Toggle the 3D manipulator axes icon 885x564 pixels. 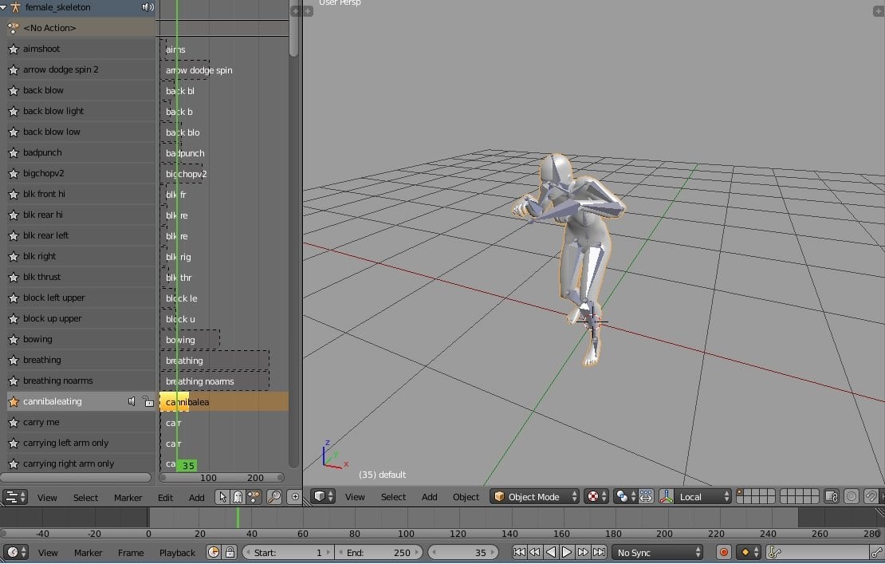click(x=667, y=497)
